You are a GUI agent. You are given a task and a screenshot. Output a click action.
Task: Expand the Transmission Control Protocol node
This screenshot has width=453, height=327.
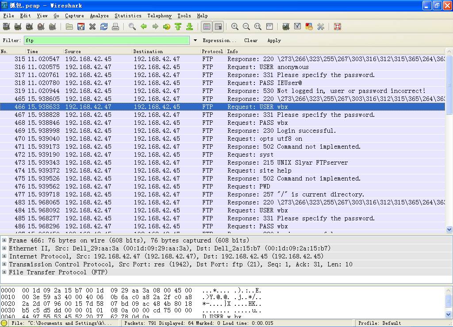[4, 264]
